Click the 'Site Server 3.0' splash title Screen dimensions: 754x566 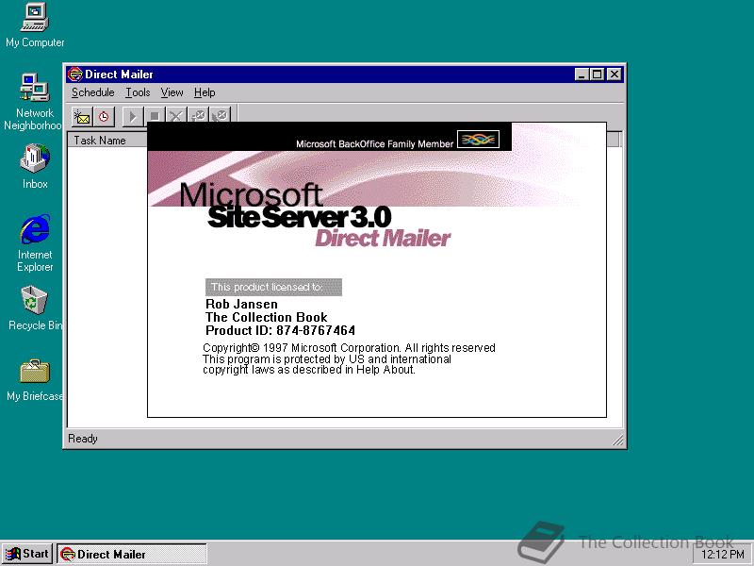pos(300,217)
